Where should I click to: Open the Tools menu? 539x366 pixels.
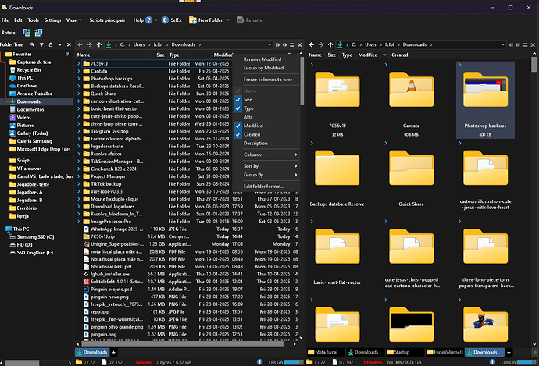(34, 20)
